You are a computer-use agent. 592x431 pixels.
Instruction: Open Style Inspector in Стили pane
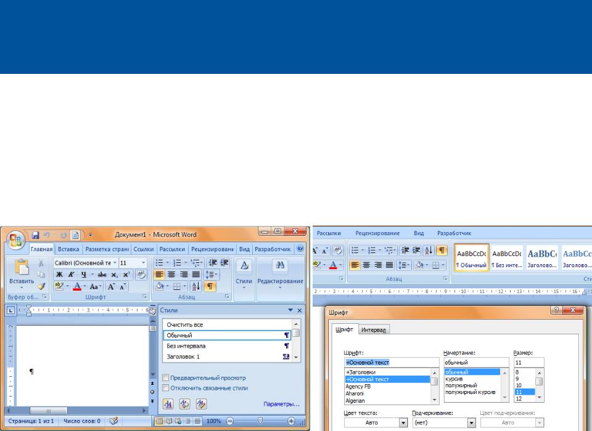point(184,404)
